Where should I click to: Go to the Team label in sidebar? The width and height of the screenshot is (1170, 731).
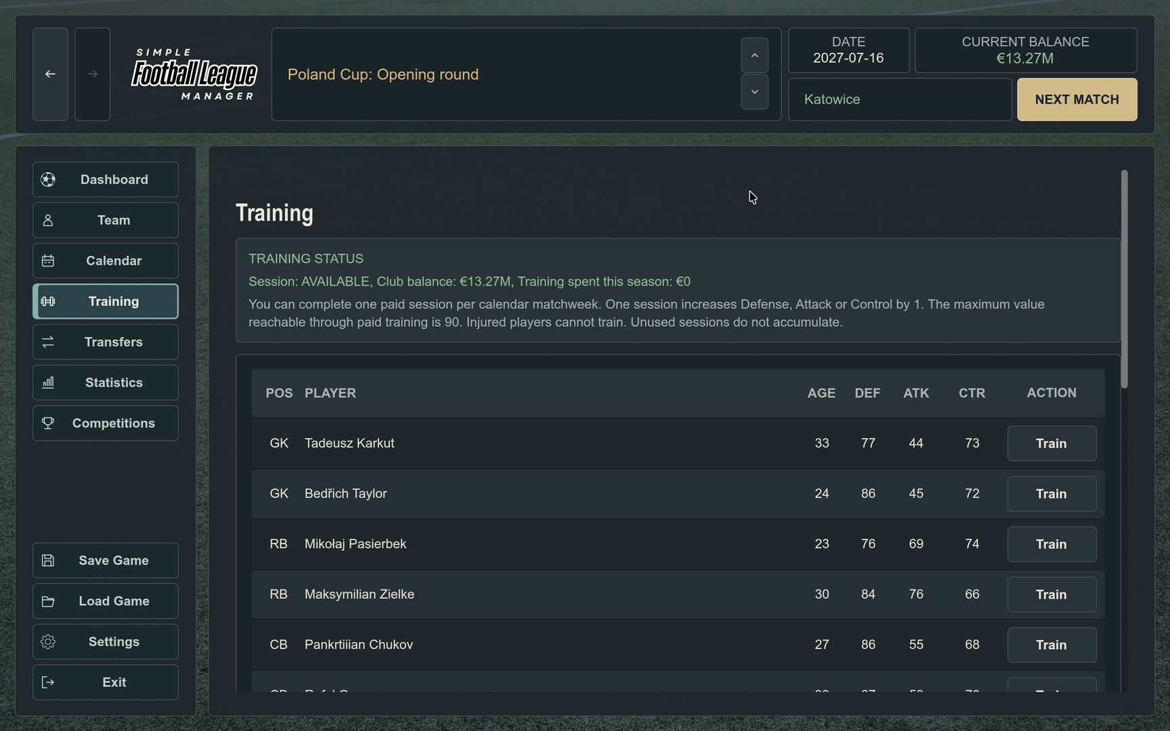click(114, 220)
